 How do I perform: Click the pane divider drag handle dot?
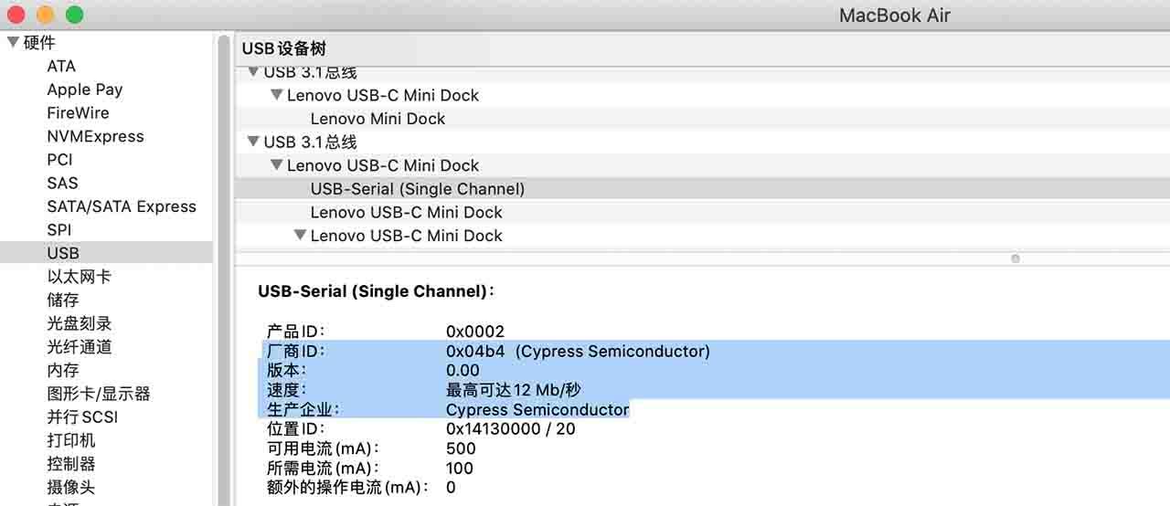[x=1015, y=259]
